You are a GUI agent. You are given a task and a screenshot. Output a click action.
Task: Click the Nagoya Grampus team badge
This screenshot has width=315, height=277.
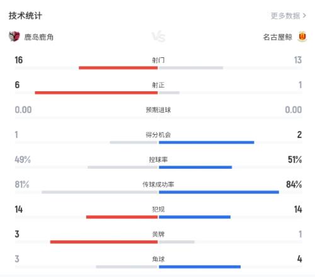click(x=302, y=37)
